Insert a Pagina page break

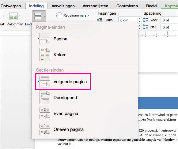coord(85,39)
